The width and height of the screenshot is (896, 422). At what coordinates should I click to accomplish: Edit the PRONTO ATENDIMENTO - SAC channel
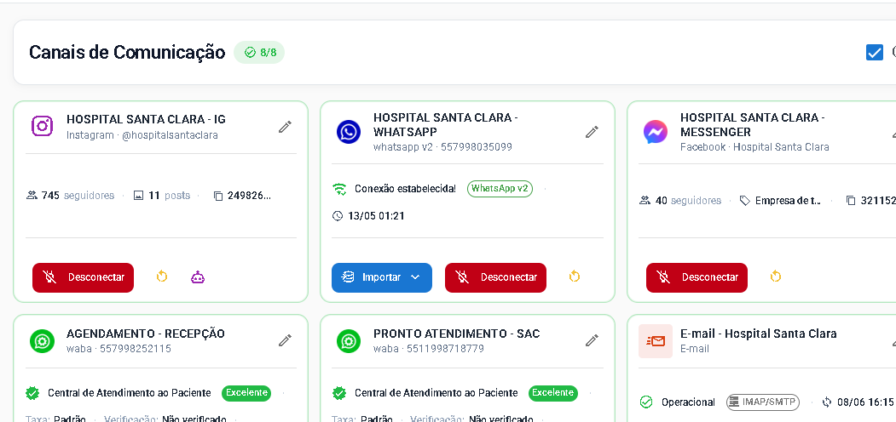(592, 341)
